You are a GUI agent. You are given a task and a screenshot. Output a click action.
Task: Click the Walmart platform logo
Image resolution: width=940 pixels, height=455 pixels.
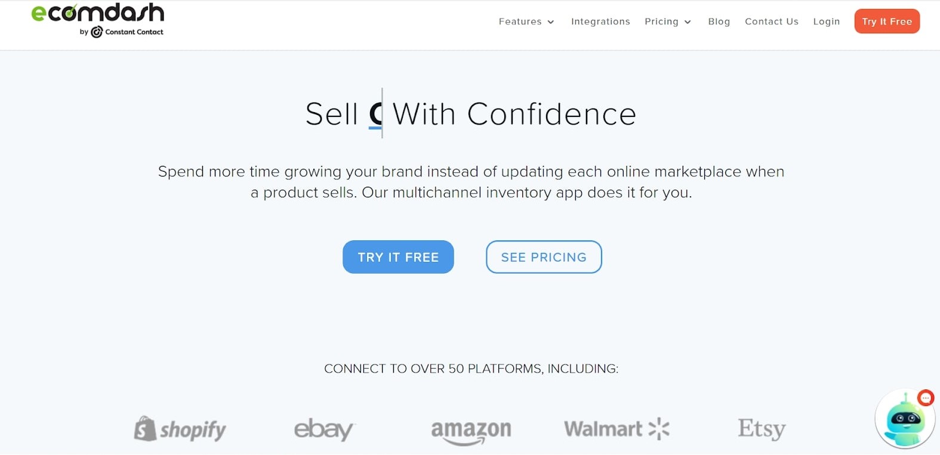616,429
